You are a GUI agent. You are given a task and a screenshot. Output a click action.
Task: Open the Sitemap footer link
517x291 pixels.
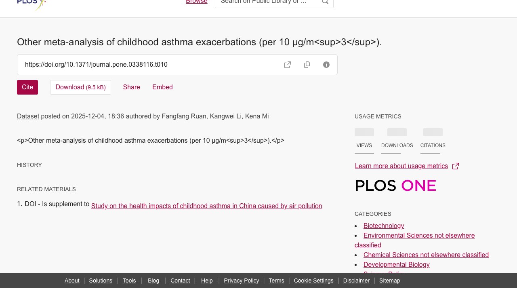[x=389, y=280]
